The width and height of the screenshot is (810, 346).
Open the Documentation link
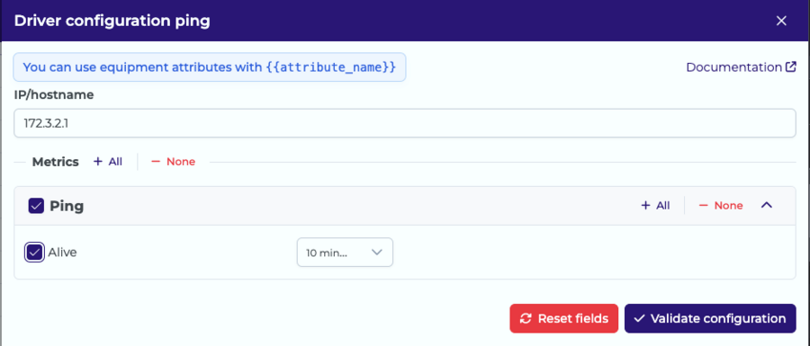tap(741, 67)
